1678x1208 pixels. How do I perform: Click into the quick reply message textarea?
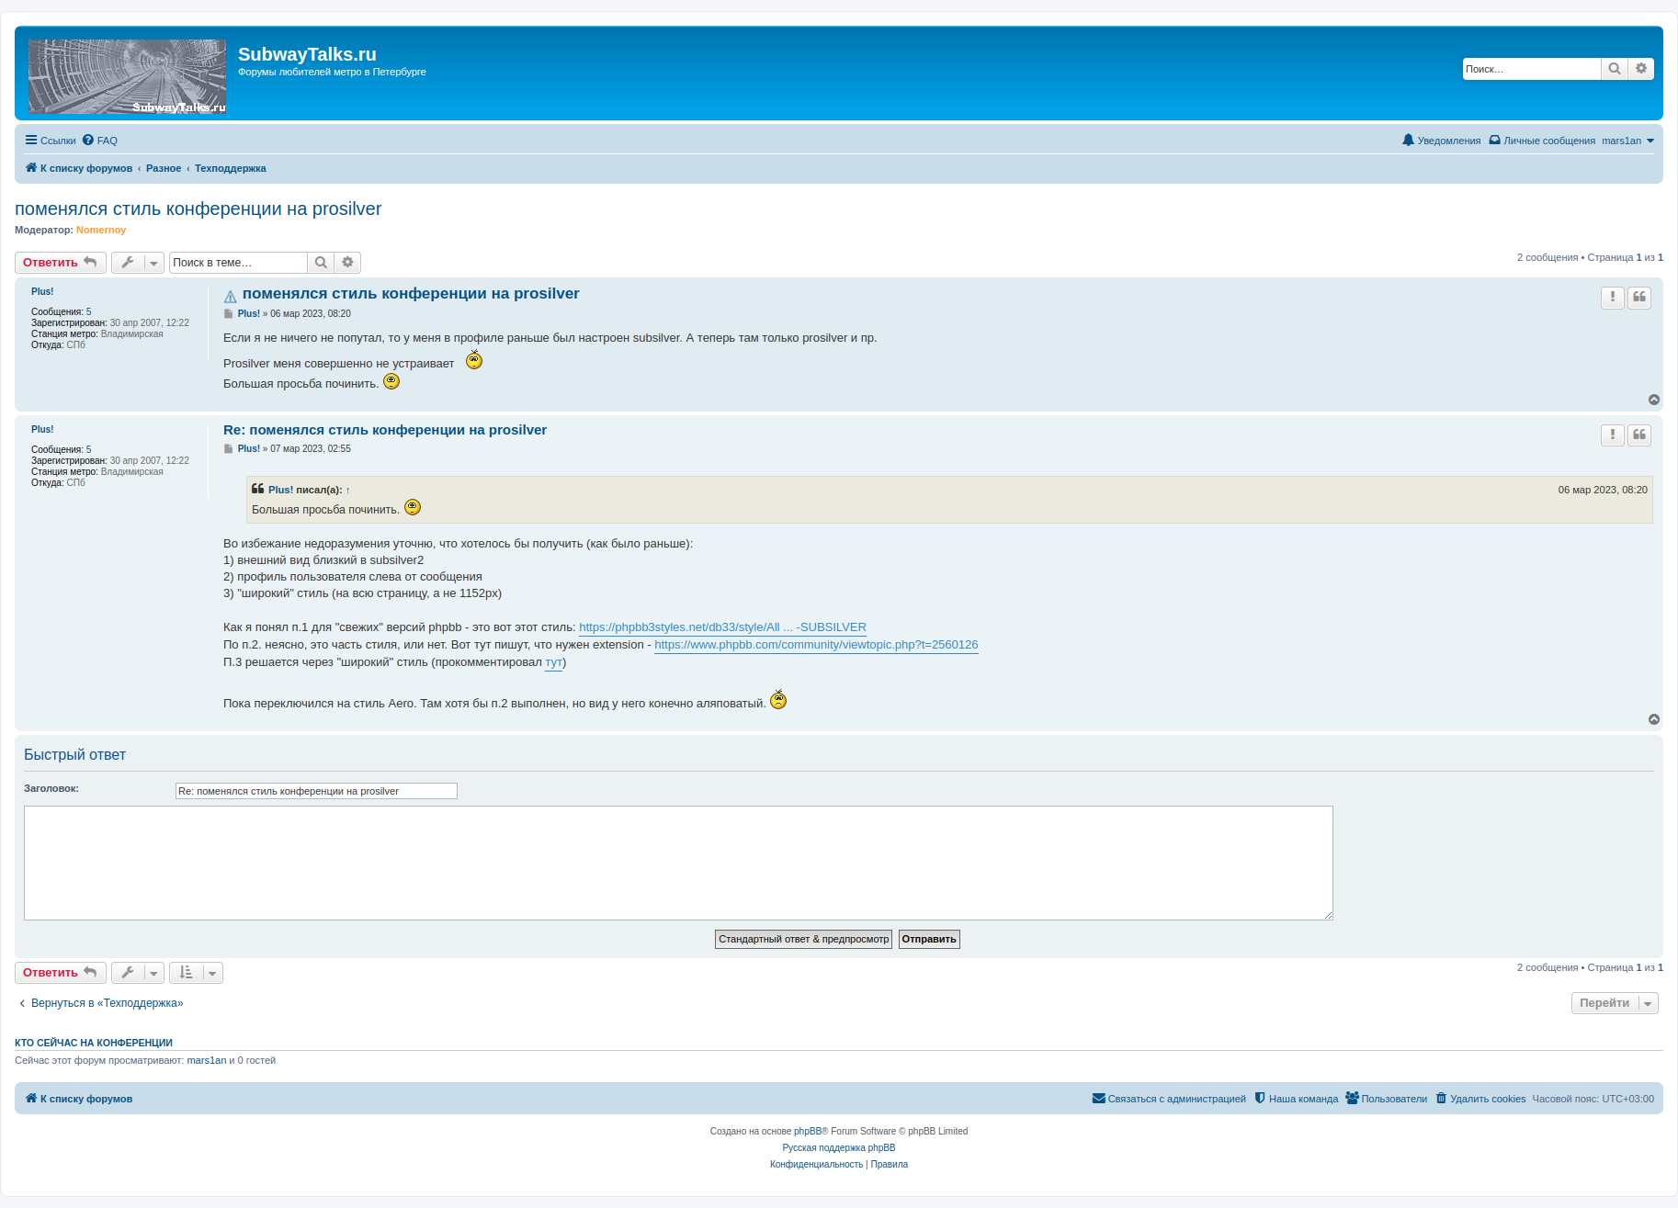pos(678,863)
